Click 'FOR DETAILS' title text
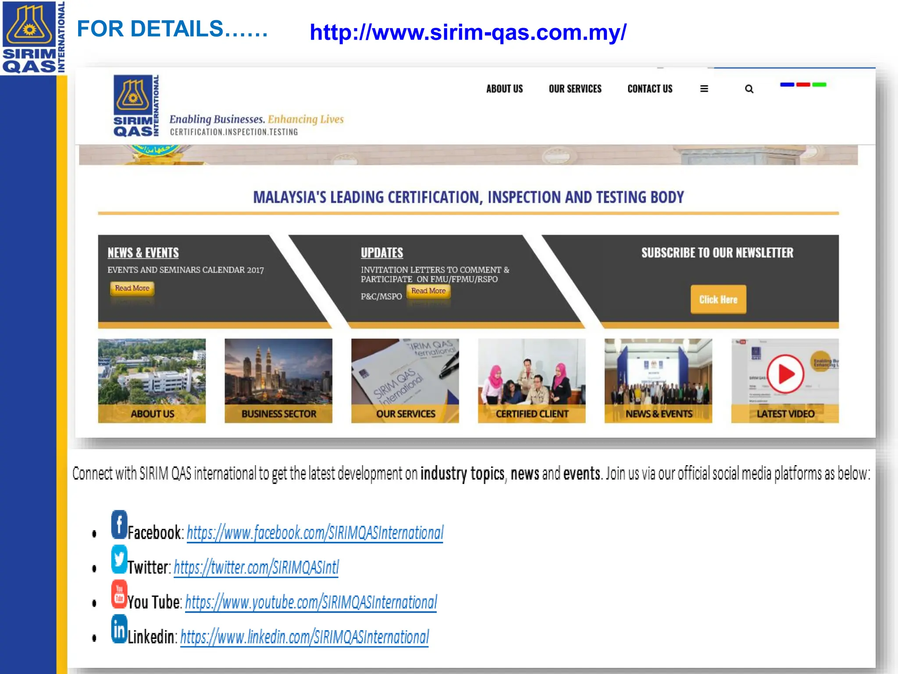Viewport: 898px width, 674px height. point(172,29)
